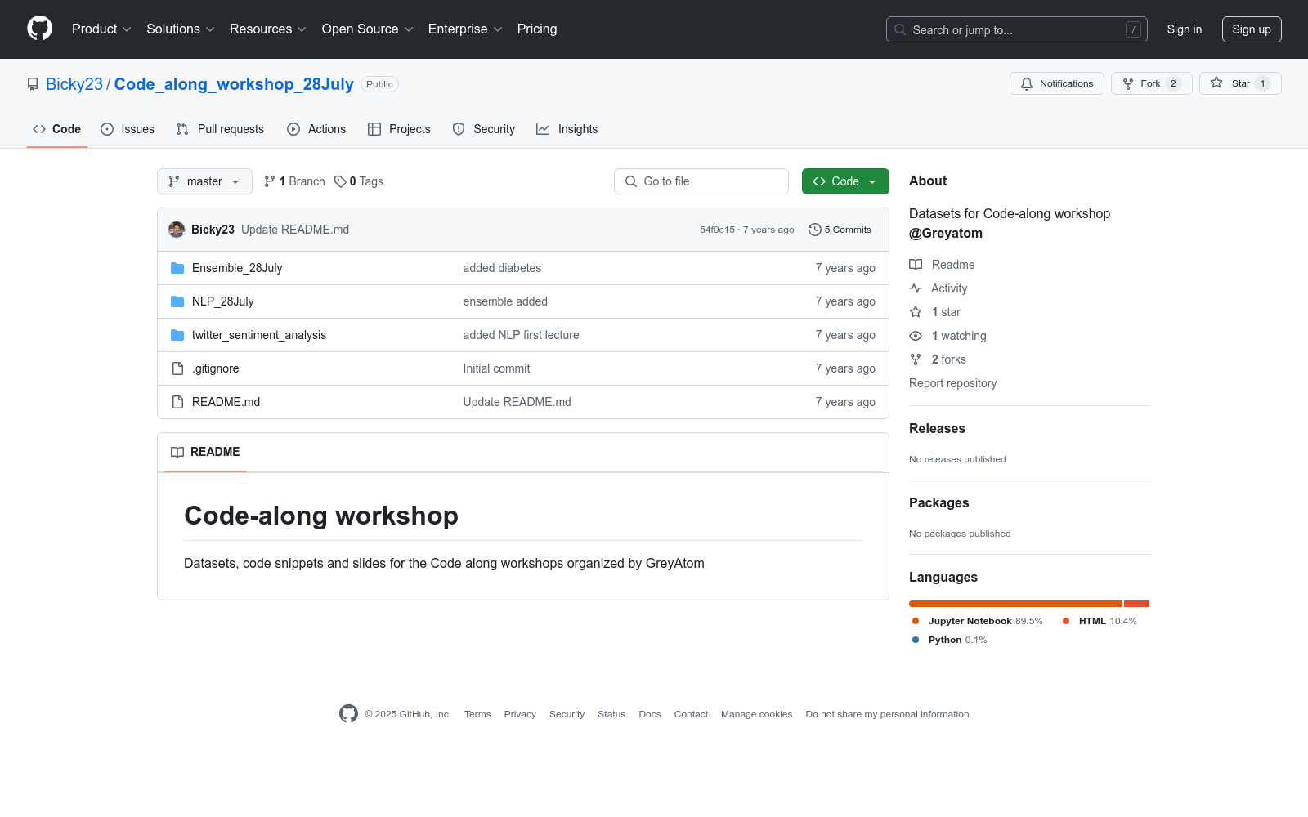The width and height of the screenshot is (1308, 817).
Task: Open the Code_along_workshop_28July repository link
Action: click(x=234, y=84)
